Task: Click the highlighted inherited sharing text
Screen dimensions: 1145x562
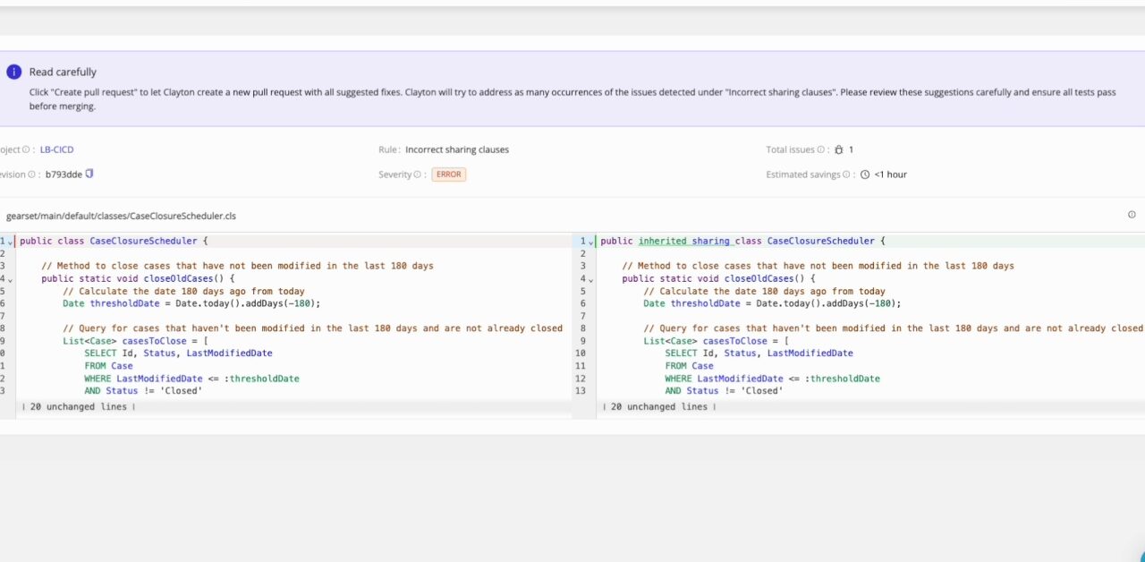Action: pyautogui.click(x=685, y=241)
